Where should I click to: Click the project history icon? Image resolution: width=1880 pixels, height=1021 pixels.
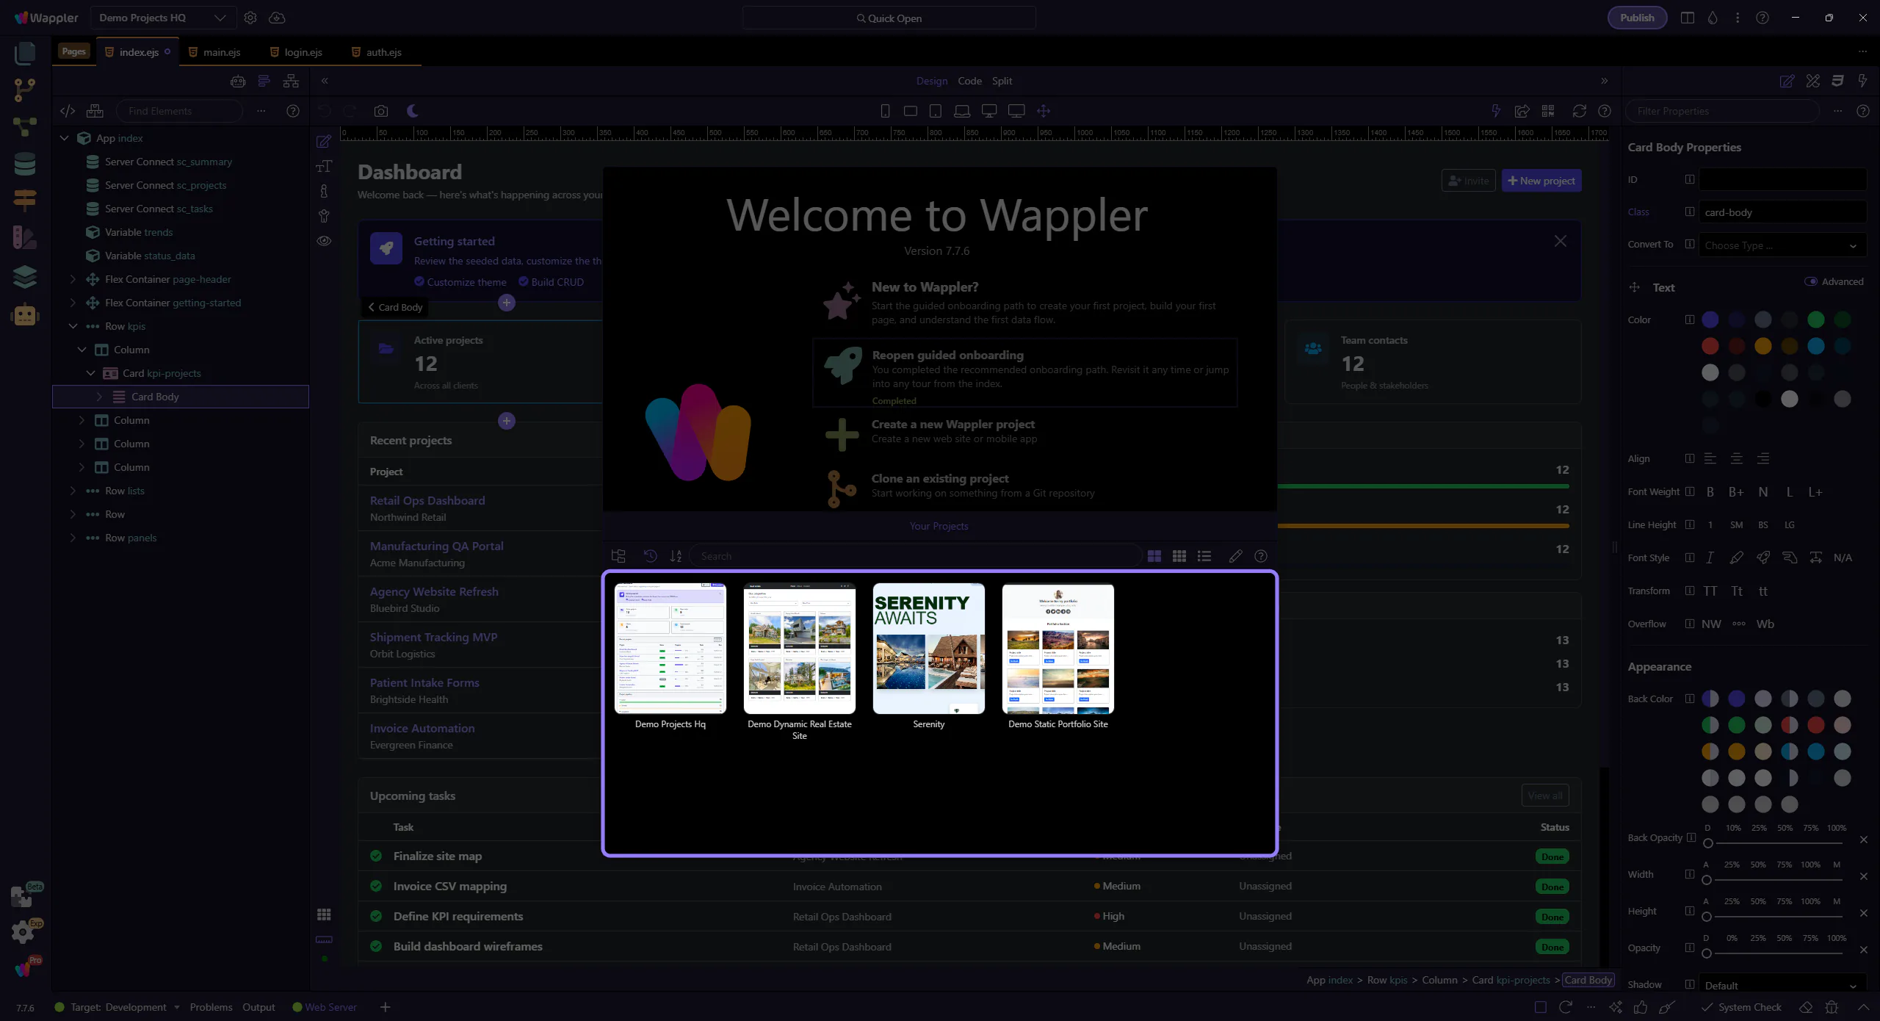[x=650, y=556]
